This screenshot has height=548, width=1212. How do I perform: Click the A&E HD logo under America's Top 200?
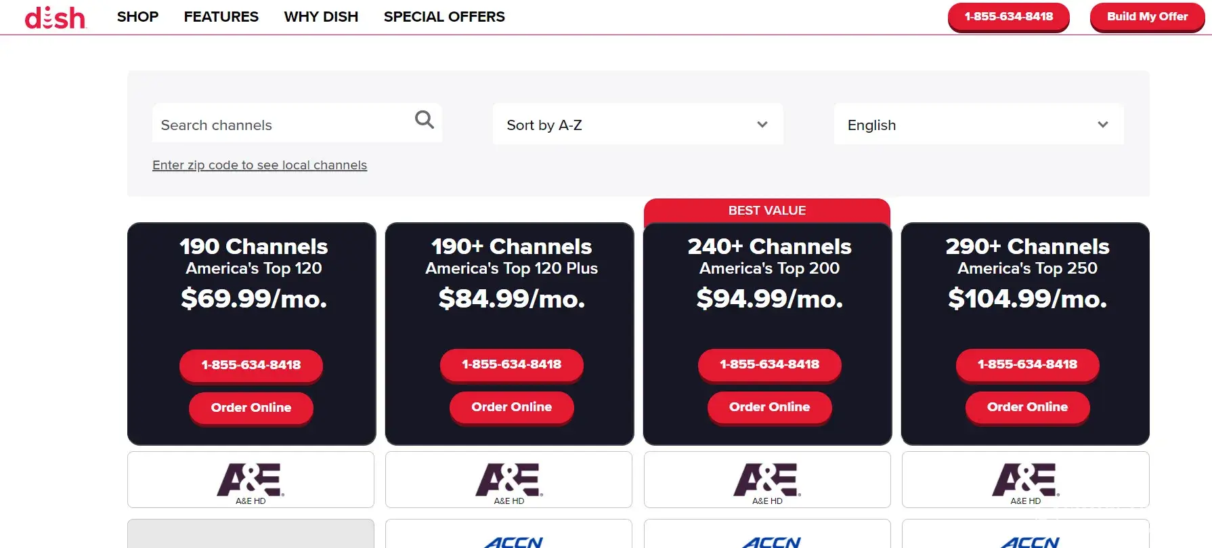coord(767,480)
